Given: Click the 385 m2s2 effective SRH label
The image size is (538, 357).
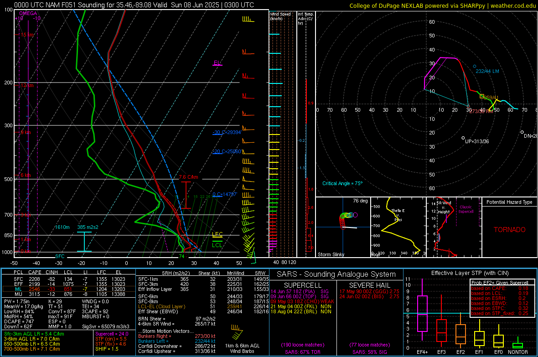Looking at the screenshot, I should (88, 227).
